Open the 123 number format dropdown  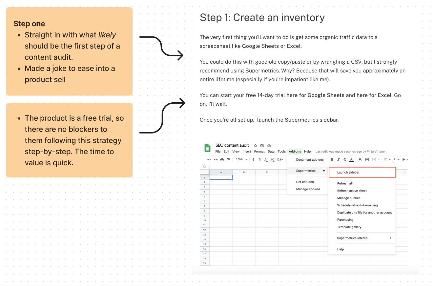pyautogui.click(x=280, y=160)
